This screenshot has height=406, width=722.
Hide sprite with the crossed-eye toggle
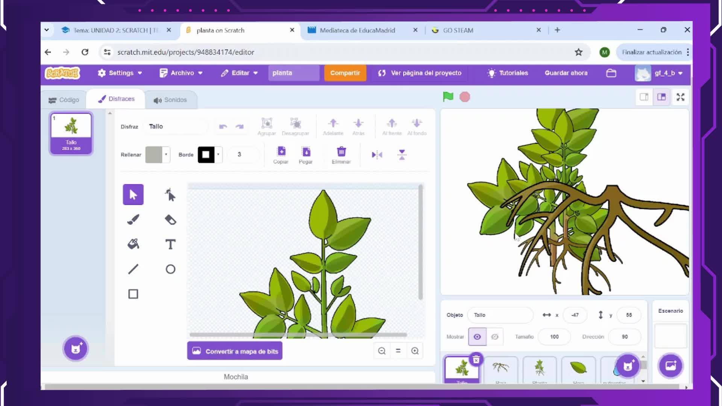click(495, 337)
